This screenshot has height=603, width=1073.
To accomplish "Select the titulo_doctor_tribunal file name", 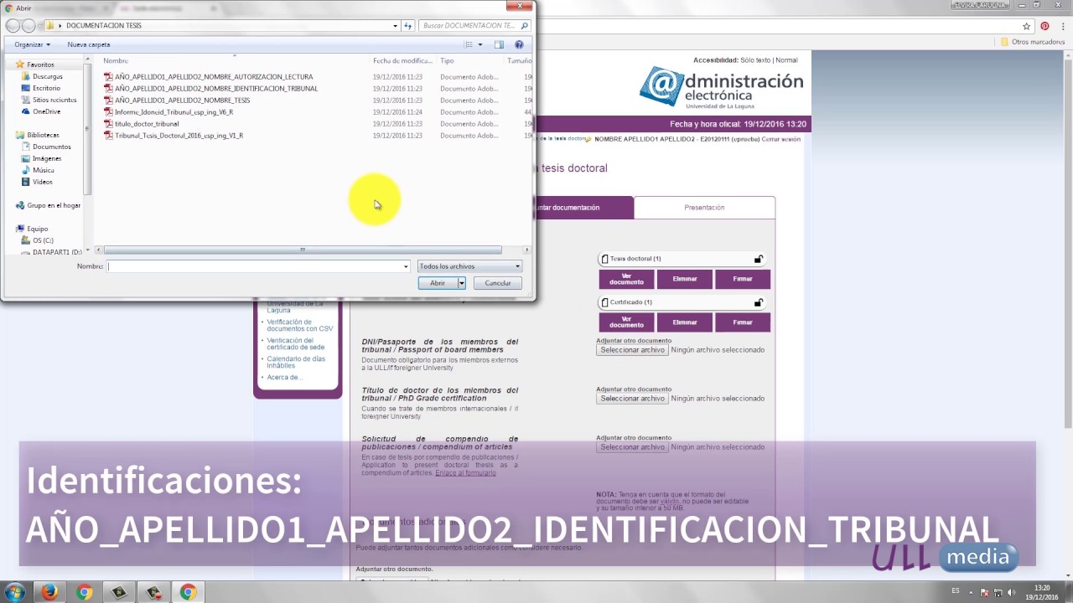I will [147, 123].
